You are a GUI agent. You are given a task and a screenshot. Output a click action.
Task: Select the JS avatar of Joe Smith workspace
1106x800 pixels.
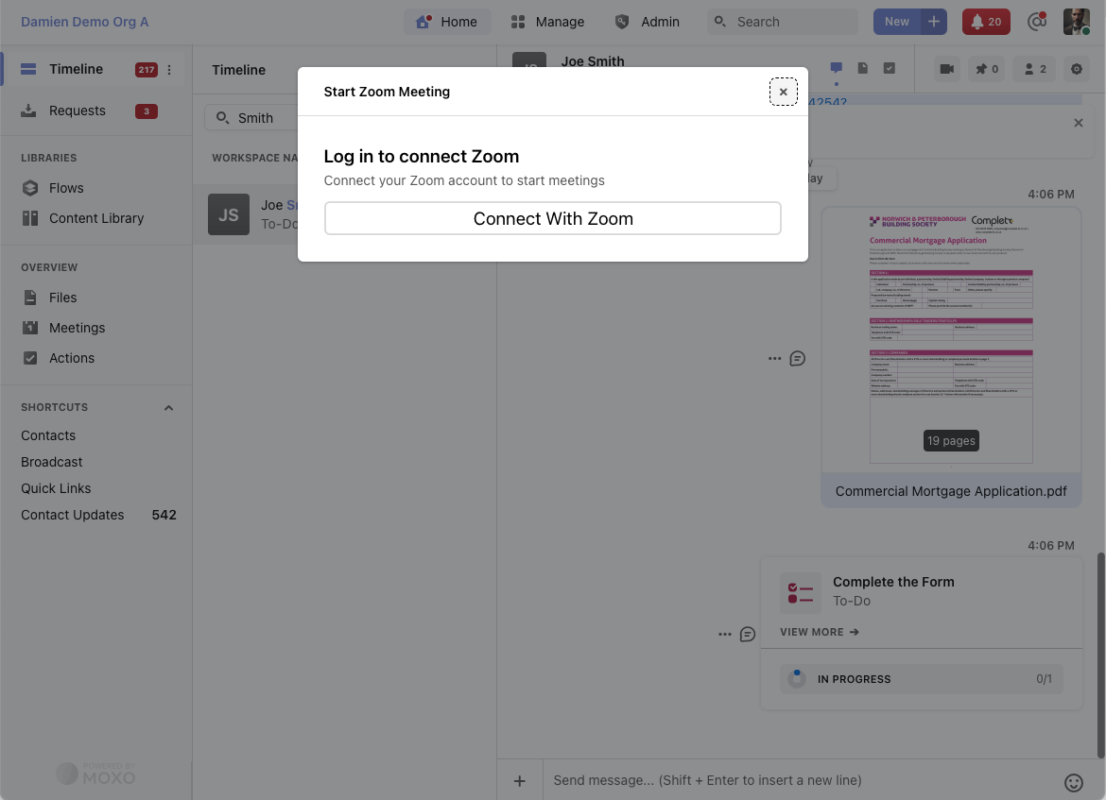(x=229, y=214)
